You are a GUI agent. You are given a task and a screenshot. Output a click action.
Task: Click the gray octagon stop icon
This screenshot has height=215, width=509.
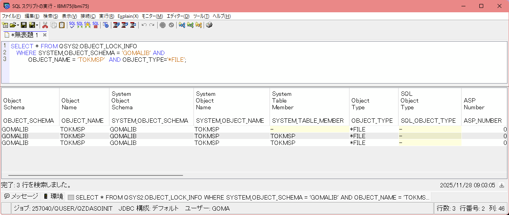click(163, 25)
